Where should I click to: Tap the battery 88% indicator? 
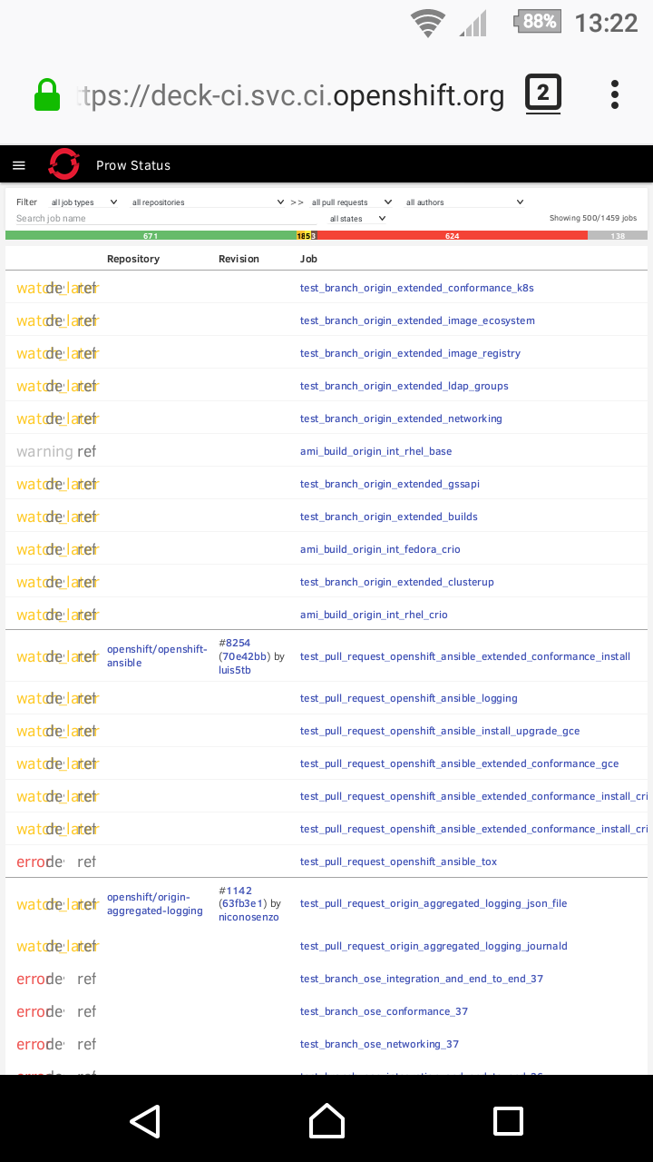539,22
